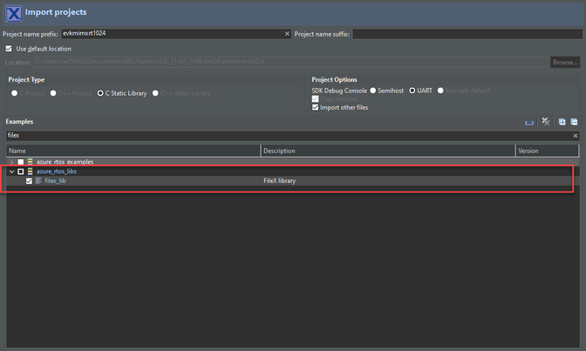This screenshot has width=586, height=351.
Task: Select the C Static Library radio button
Action: click(100, 93)
